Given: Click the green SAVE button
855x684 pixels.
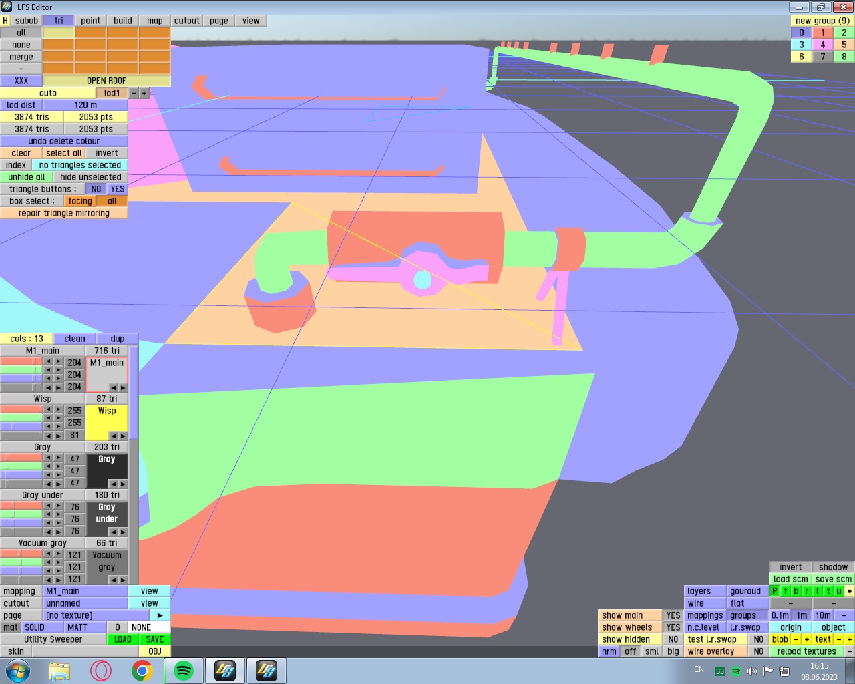Looking at the screenshot, I should pyautogui.click(x=155, y=639).
